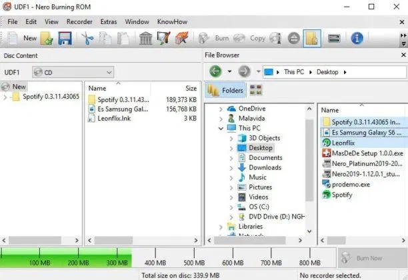Open the Recorder menu

tap(79, 22)
